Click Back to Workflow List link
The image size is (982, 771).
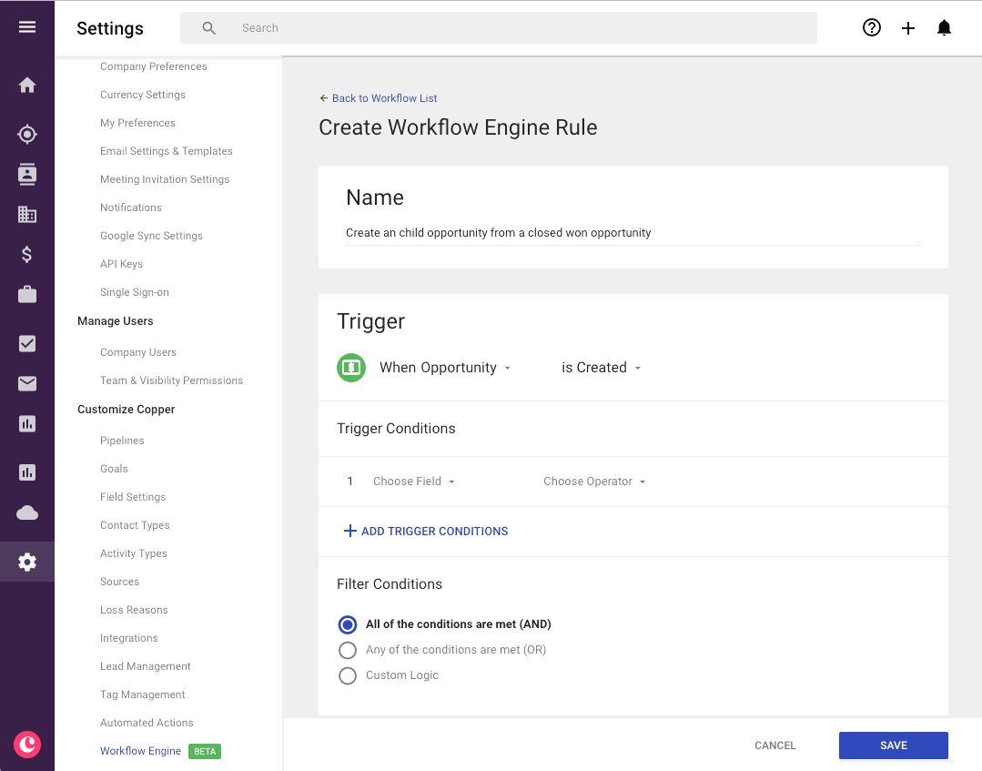(385, 97)
